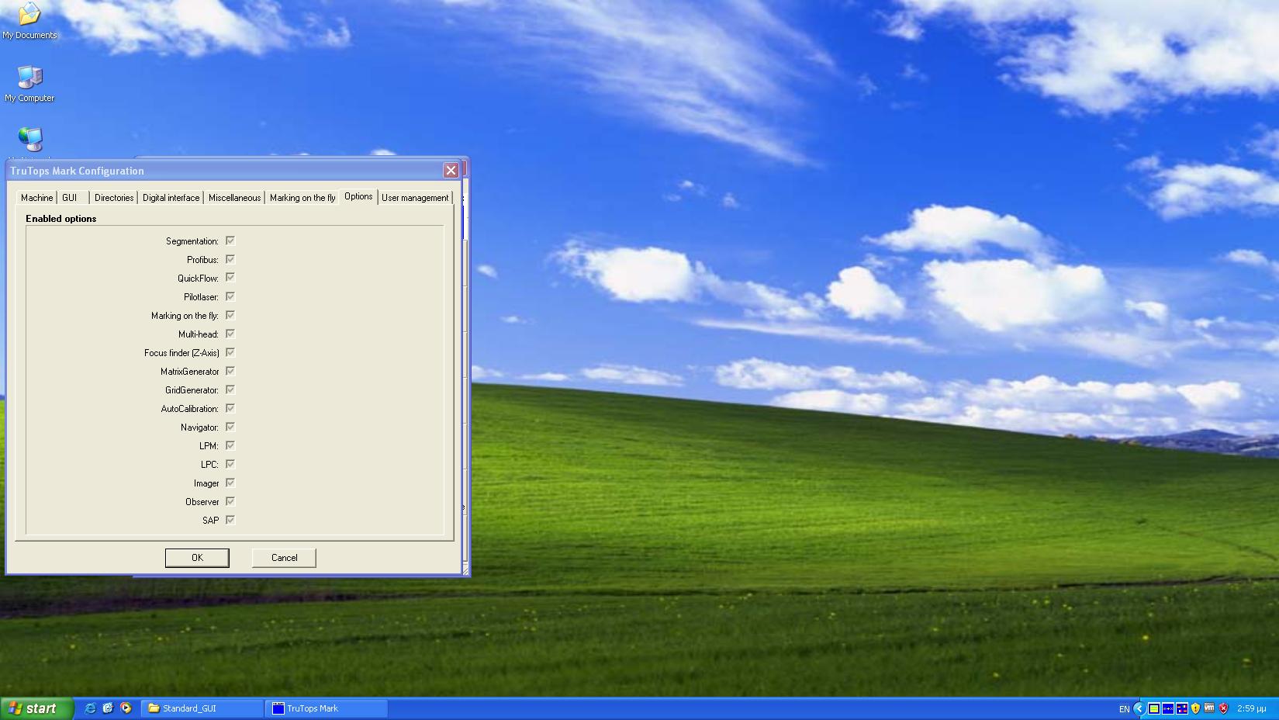Click the EN language indicator

click(x=1124, y=708)
